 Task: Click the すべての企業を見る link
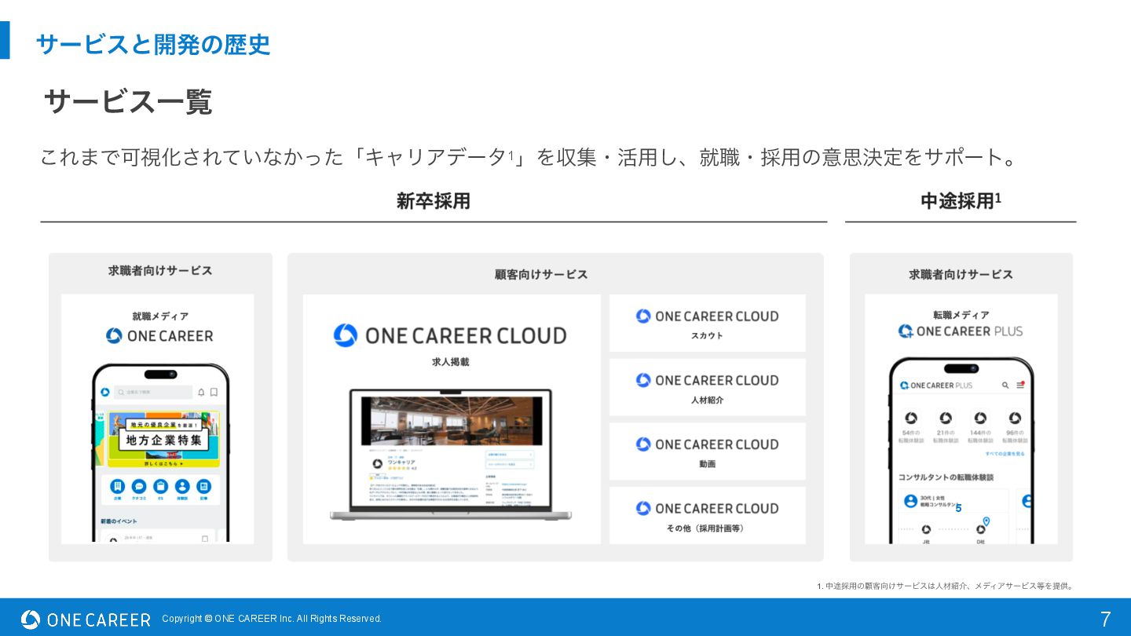1005,454
